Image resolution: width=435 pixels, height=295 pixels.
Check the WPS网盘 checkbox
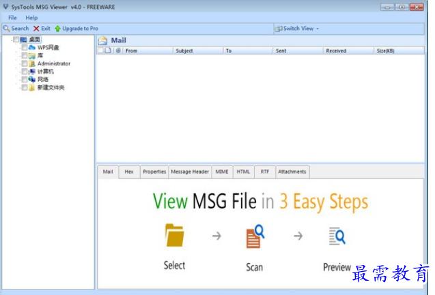tap(25, 48)
